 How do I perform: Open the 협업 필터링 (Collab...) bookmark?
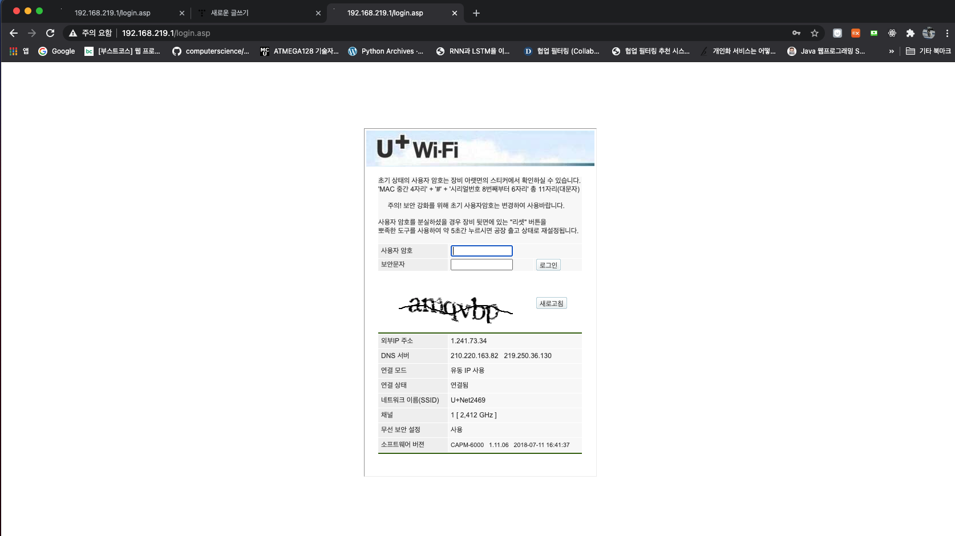tap(561, 51)
